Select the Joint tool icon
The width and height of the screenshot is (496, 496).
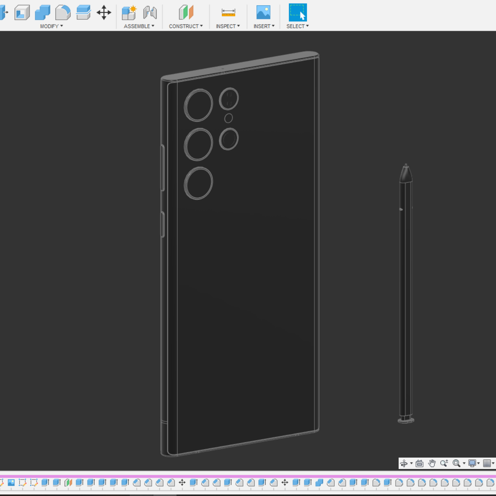coord(150,13)
